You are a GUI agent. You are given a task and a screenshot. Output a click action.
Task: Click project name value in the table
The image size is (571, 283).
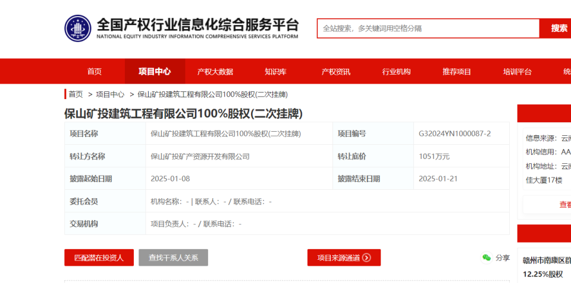pyautogui.click(x=226, y=133)
